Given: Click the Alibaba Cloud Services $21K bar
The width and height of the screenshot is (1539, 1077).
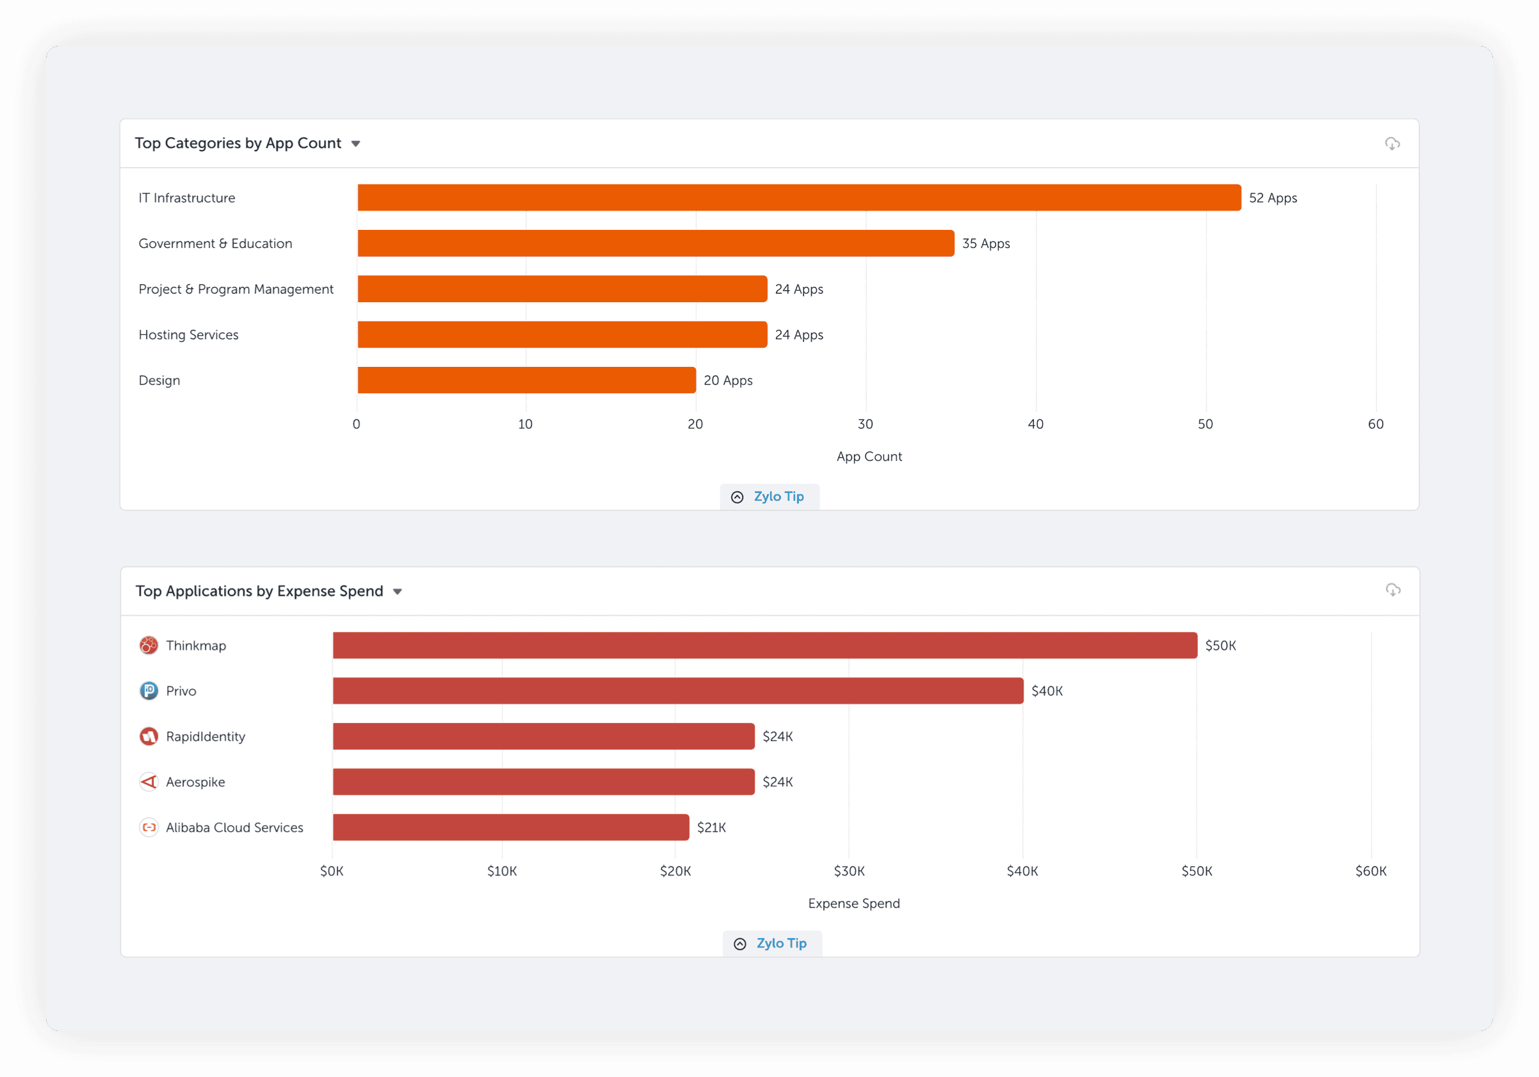Looking at the screenshot, I should 511,827.
